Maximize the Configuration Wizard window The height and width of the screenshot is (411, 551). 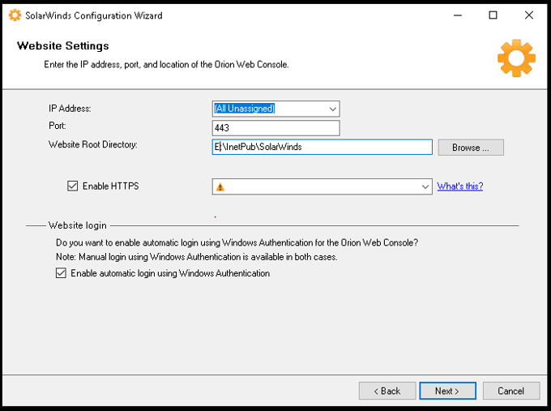click(493, 15)
